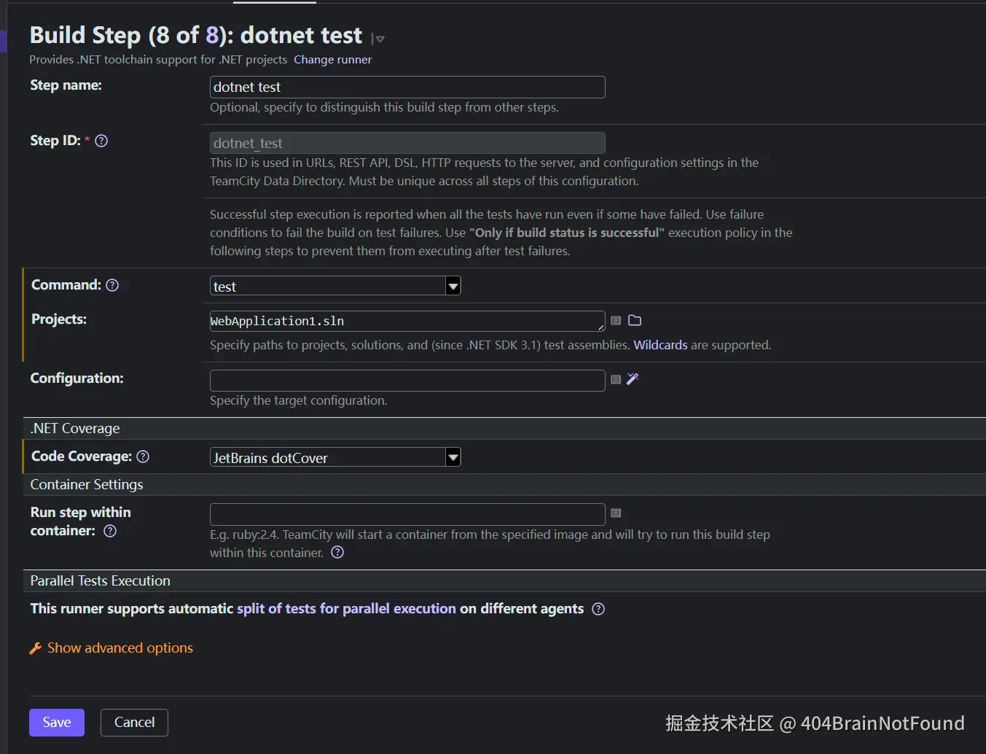This screenshot has height=754, width=986.
Task: Click the parallel tests execution help icon
Action: pyautogui.click(x=598, y=609)
